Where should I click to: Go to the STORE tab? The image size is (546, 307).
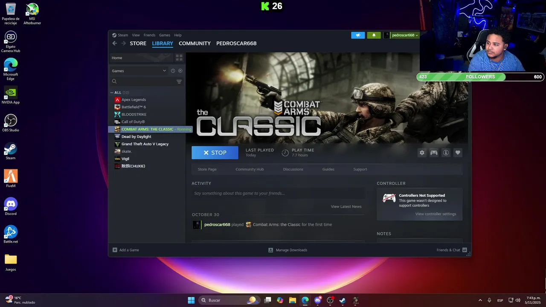point(138,43)
